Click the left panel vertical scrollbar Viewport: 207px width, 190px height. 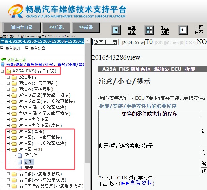point(87,103)
